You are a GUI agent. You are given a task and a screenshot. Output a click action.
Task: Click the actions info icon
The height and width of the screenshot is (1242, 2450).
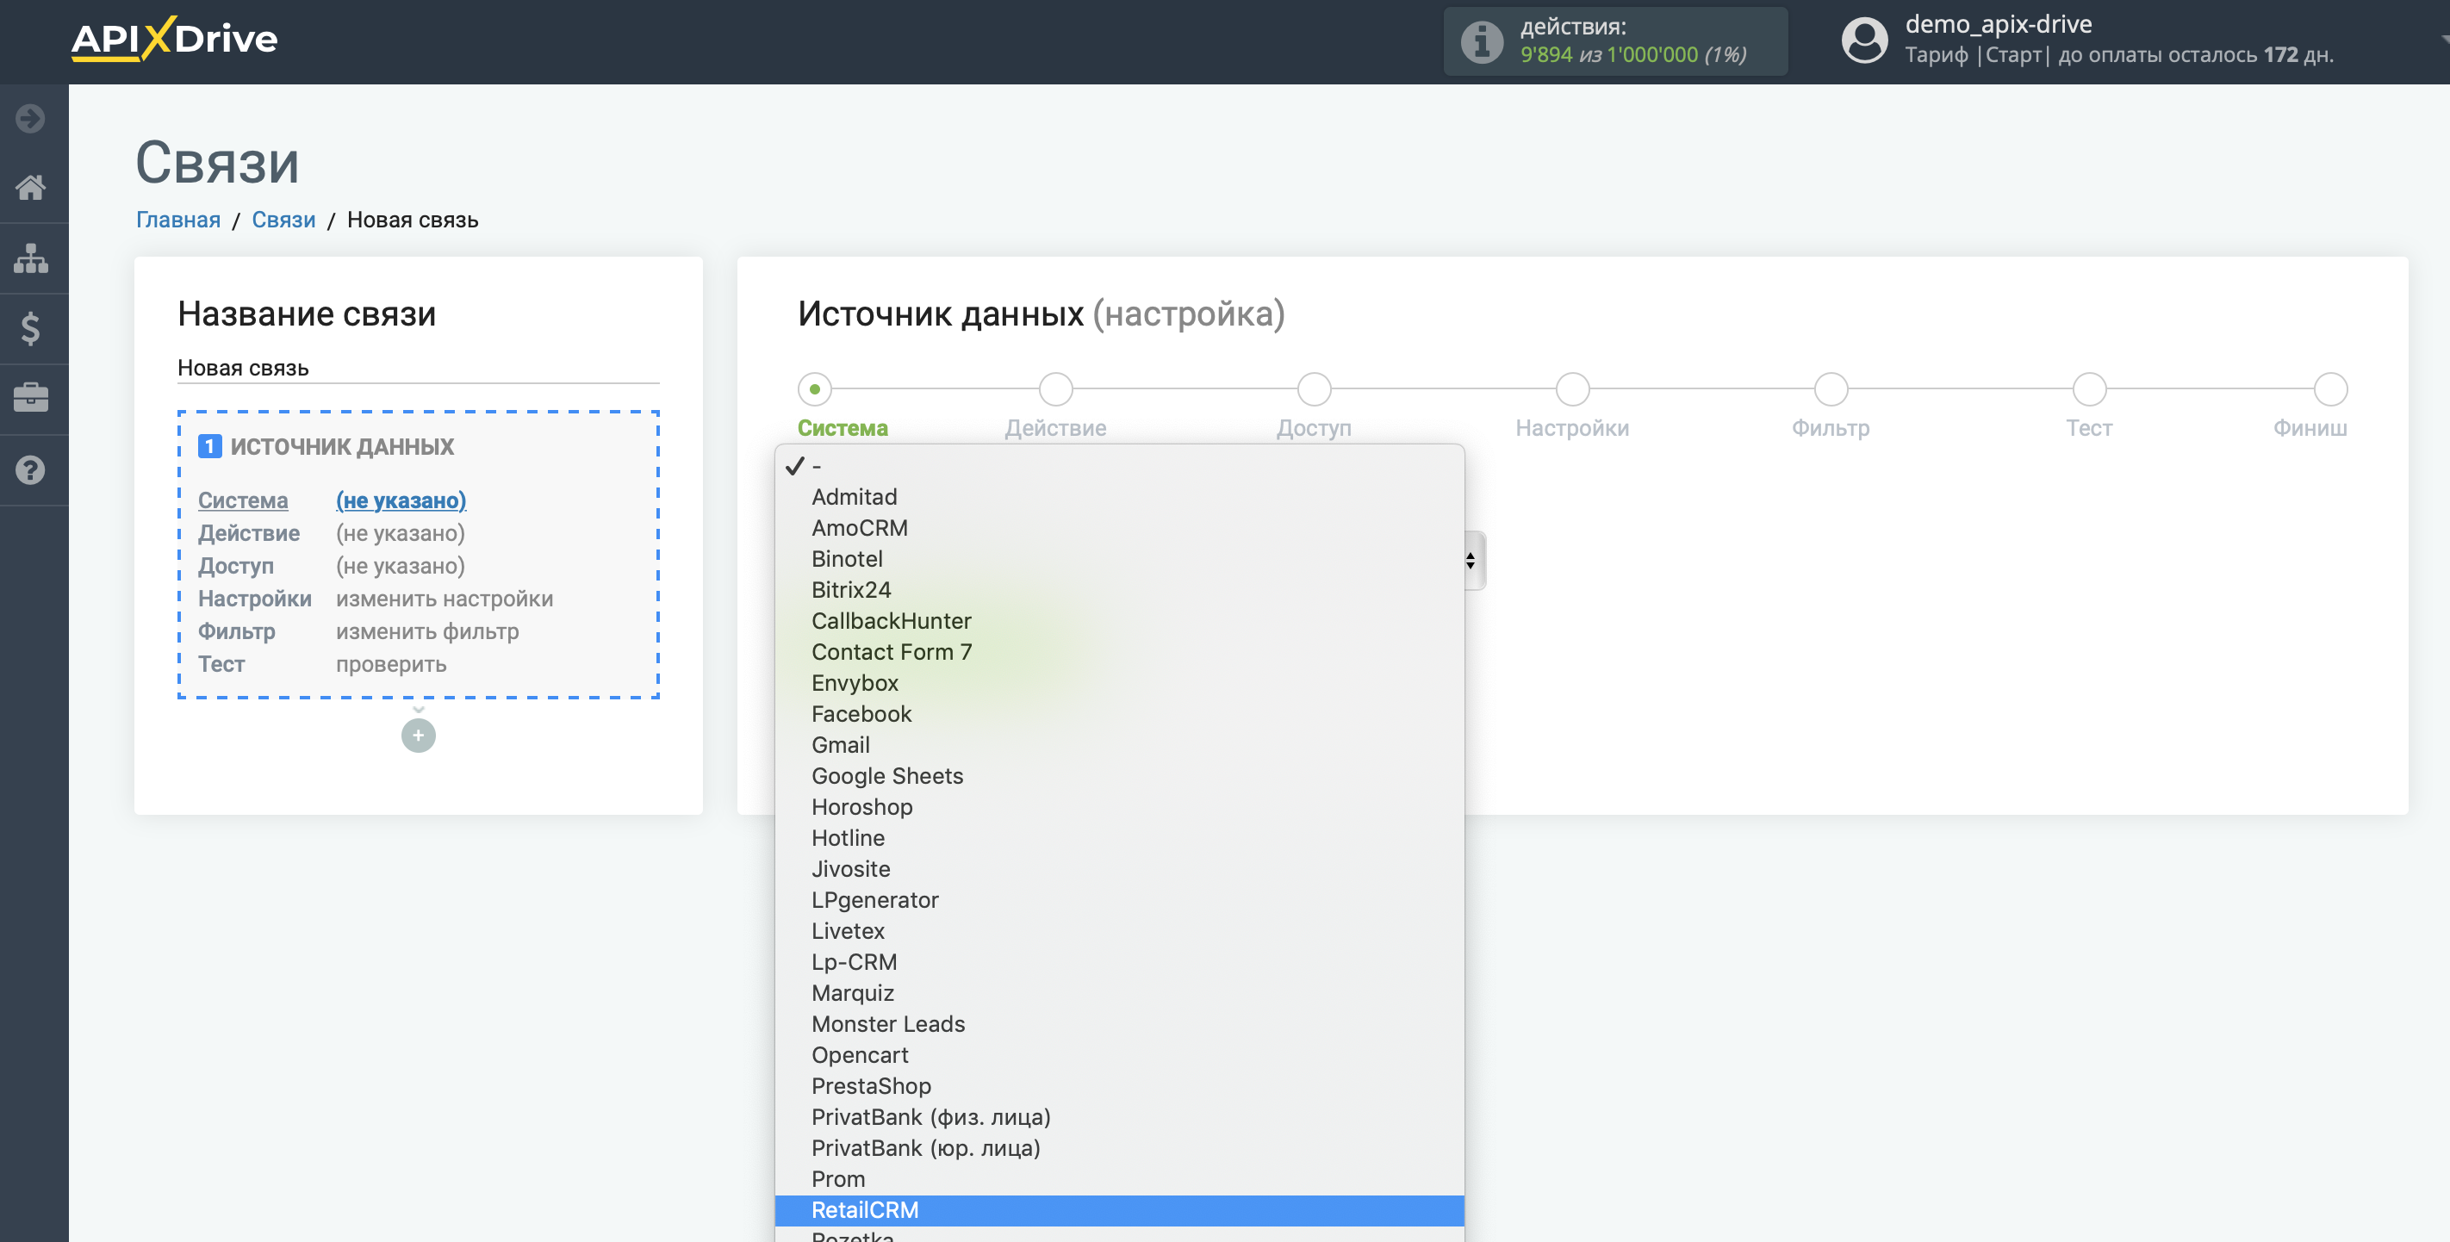point(1481,42)
